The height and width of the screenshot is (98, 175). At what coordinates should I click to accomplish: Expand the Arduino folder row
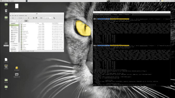point(20,27)
